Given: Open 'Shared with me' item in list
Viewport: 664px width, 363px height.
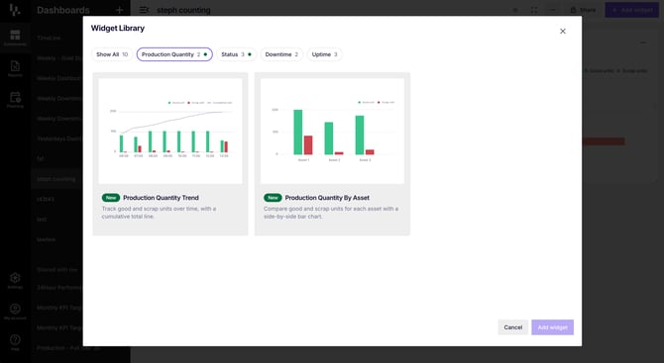Looking at the screenshot, I should 57,270.
